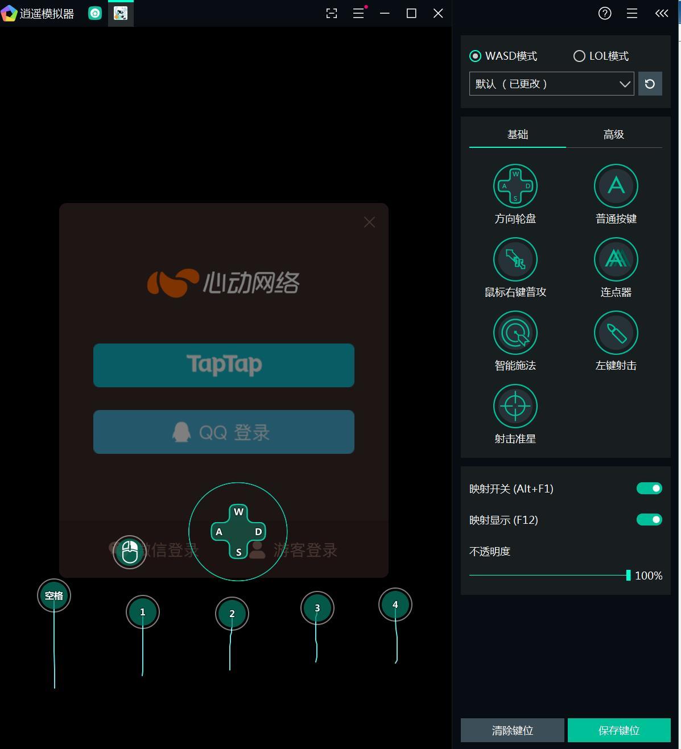Viewport: 681px width, 749px height.
Task: Select the 空格 spacebar key marker
Action: [x=54, y=595]
